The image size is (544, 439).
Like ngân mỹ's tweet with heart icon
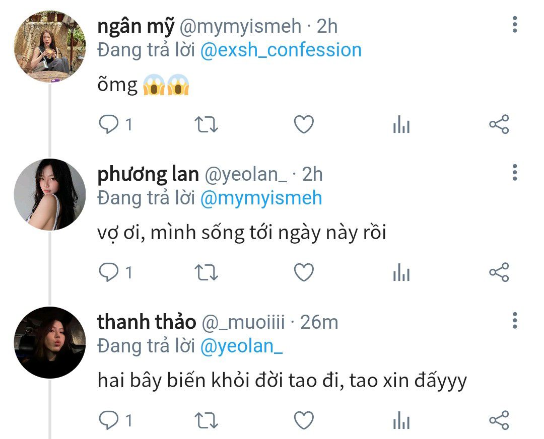[x=304, y=124]
